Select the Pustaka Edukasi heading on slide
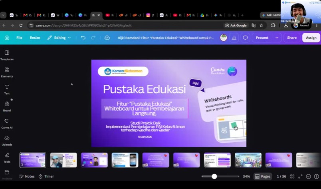321x189 pixels. 144,89
